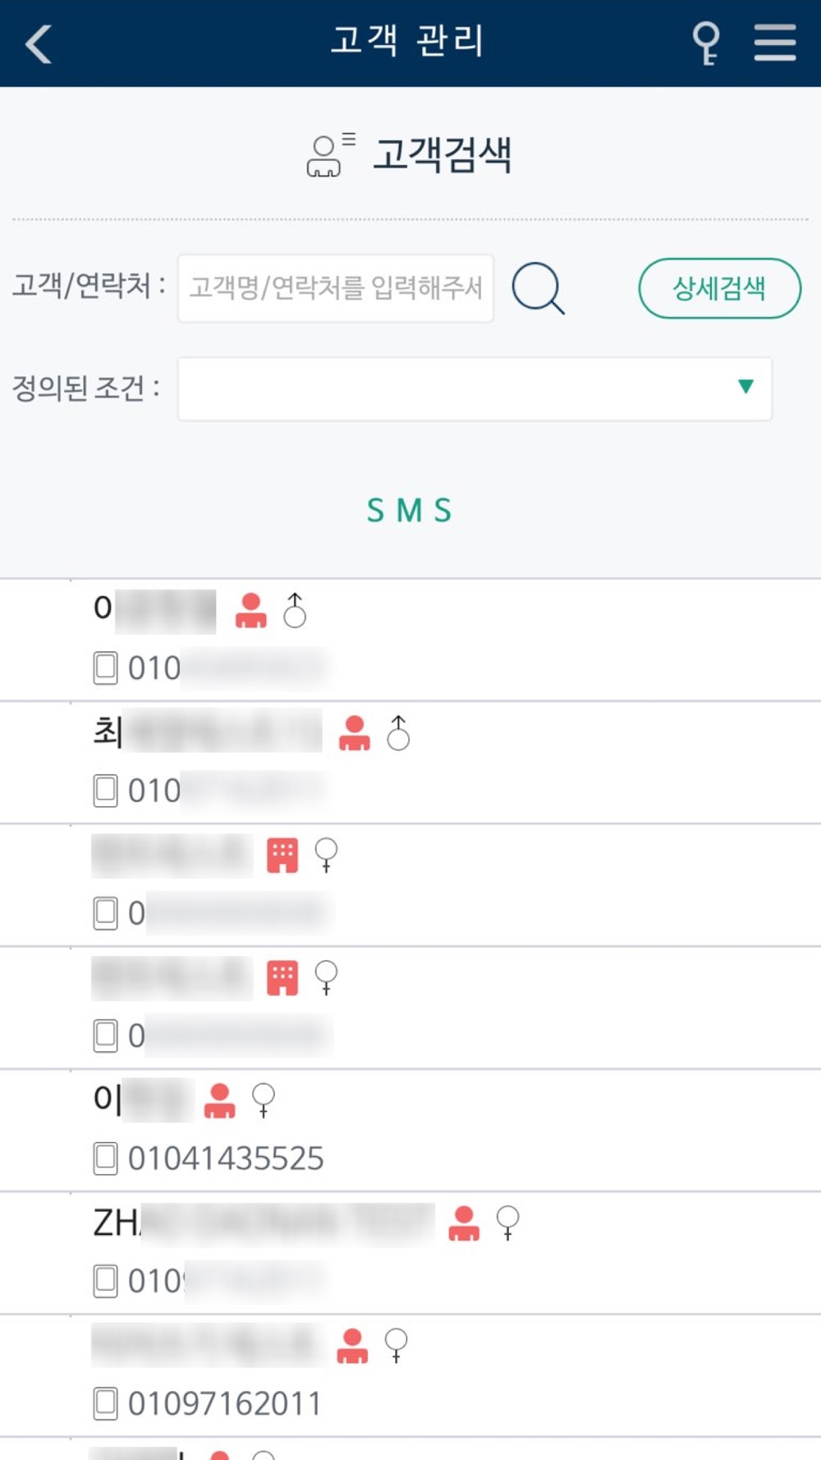The width and height of the screenshot is (821, 1460).
Task: Tick the checkbox of first customer's phone
Action: tap(105, 668)
